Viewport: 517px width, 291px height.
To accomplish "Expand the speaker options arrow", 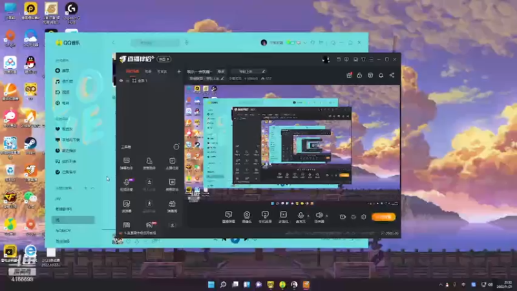I will (327, 216).
